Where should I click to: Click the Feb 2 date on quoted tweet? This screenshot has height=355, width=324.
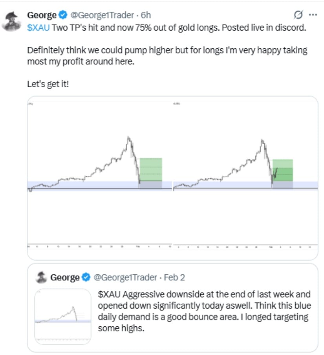click(174, 278)
